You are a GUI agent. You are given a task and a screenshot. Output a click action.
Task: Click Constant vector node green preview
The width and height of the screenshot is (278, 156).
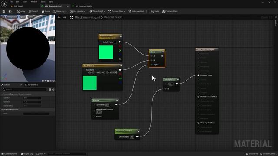coord(90,83)
